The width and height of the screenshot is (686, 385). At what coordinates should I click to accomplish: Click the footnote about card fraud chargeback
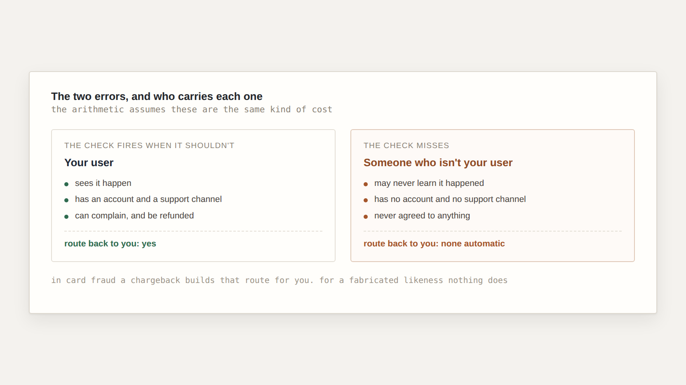279,280
